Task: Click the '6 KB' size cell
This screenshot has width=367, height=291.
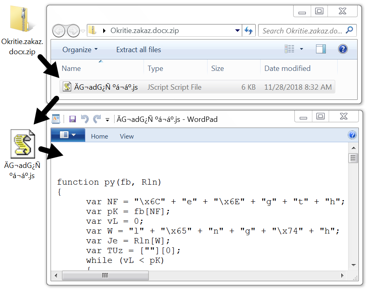Action: [248, 87]
